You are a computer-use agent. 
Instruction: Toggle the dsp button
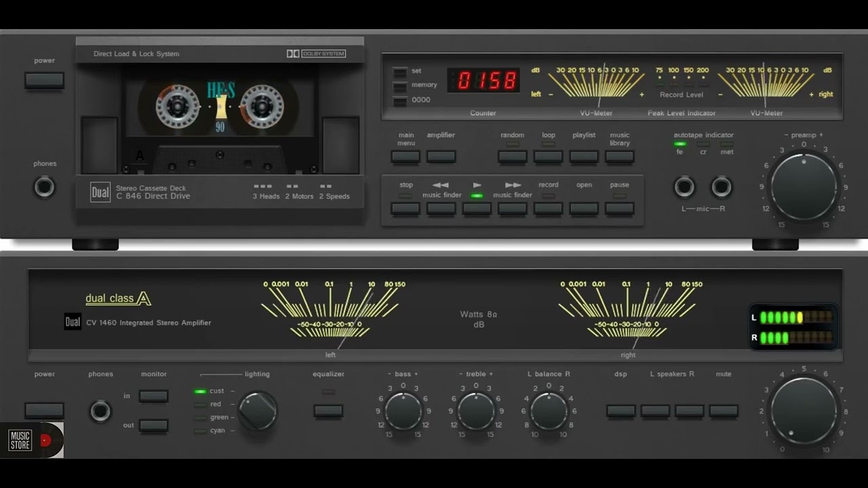coord(621,411)
